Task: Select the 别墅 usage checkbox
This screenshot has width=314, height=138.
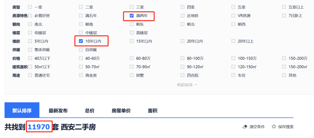Action: [132, 75]
